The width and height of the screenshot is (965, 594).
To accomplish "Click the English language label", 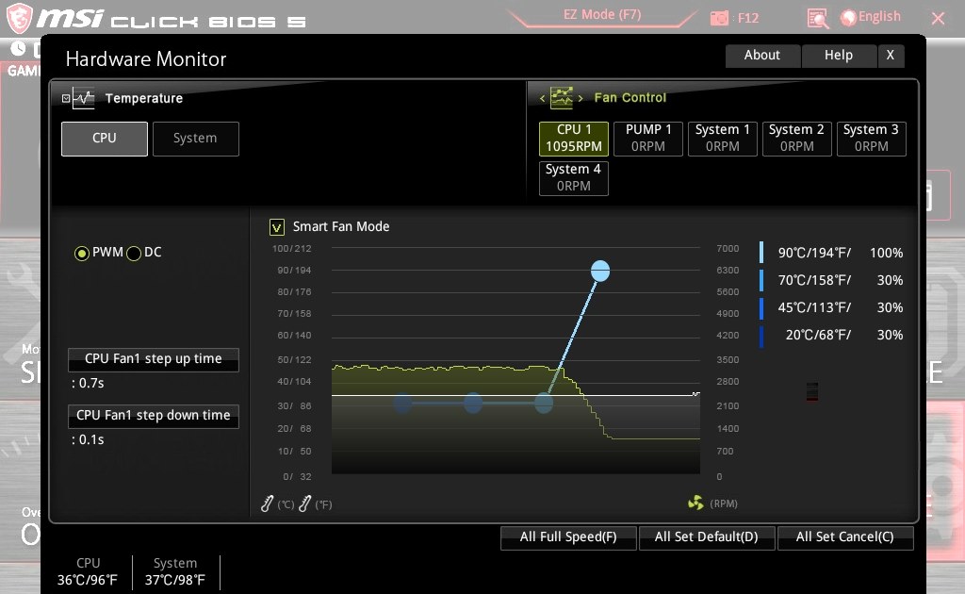I will [x=879, y=17].
